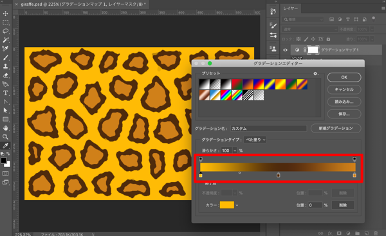
Task: Filter layers by type layers
Action: tap(348, 19)
